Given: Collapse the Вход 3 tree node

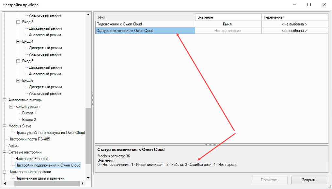Looking at the screenshot, I should 18,22.
